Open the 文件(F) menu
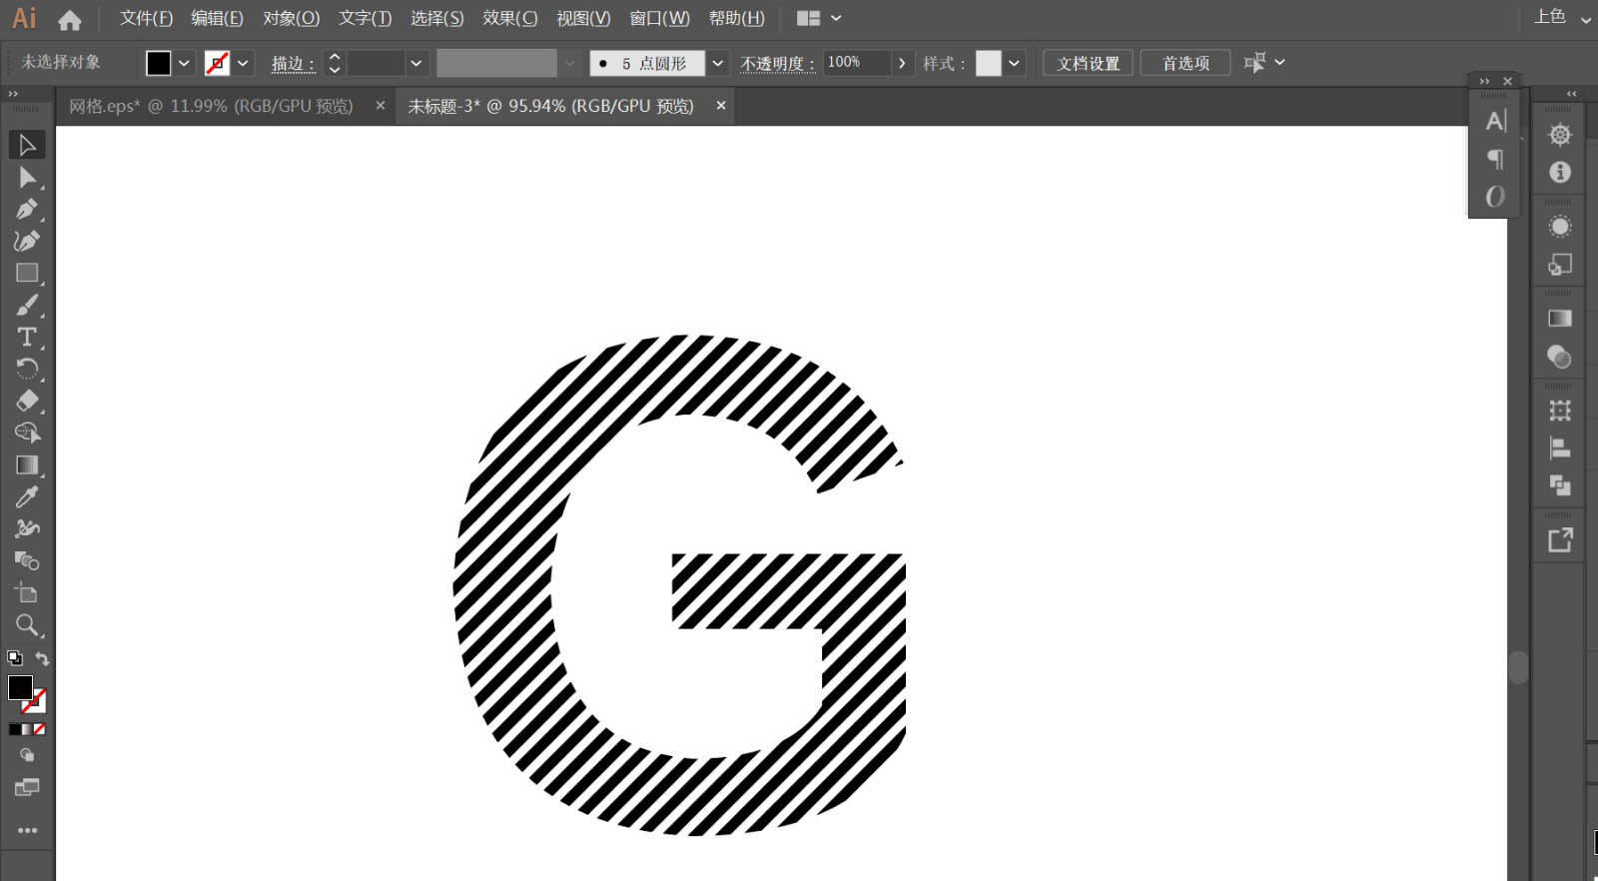 (146, 18)
